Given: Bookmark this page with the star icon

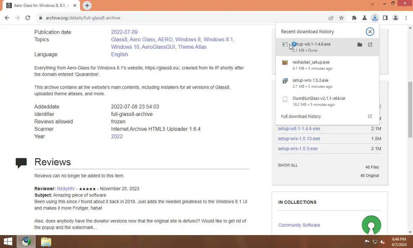Looking at the screenshot, I should (341, 18).
